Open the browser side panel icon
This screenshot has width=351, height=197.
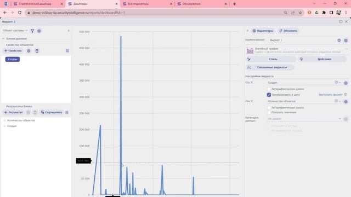point(331,13)
